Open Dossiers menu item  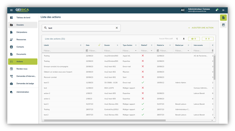coord(23,25)
